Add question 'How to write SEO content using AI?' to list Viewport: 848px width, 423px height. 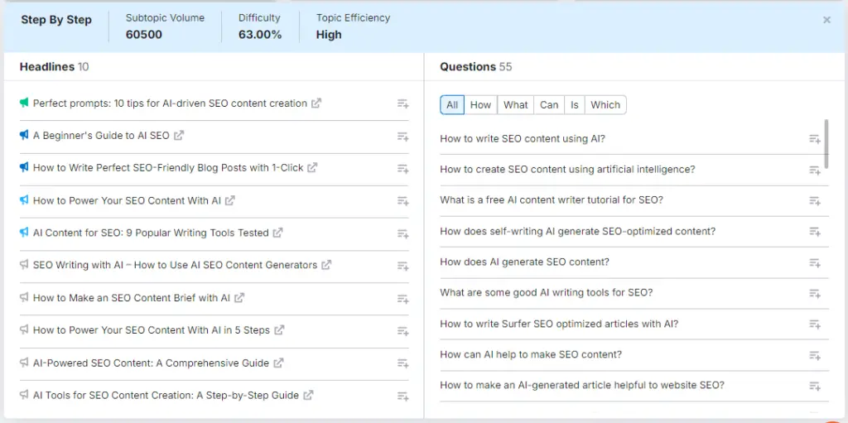[814, 139]
